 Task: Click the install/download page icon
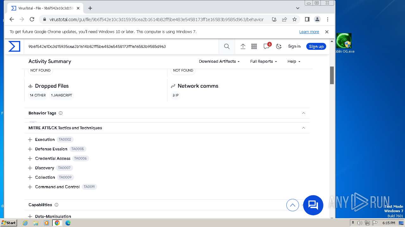(274, 19)
